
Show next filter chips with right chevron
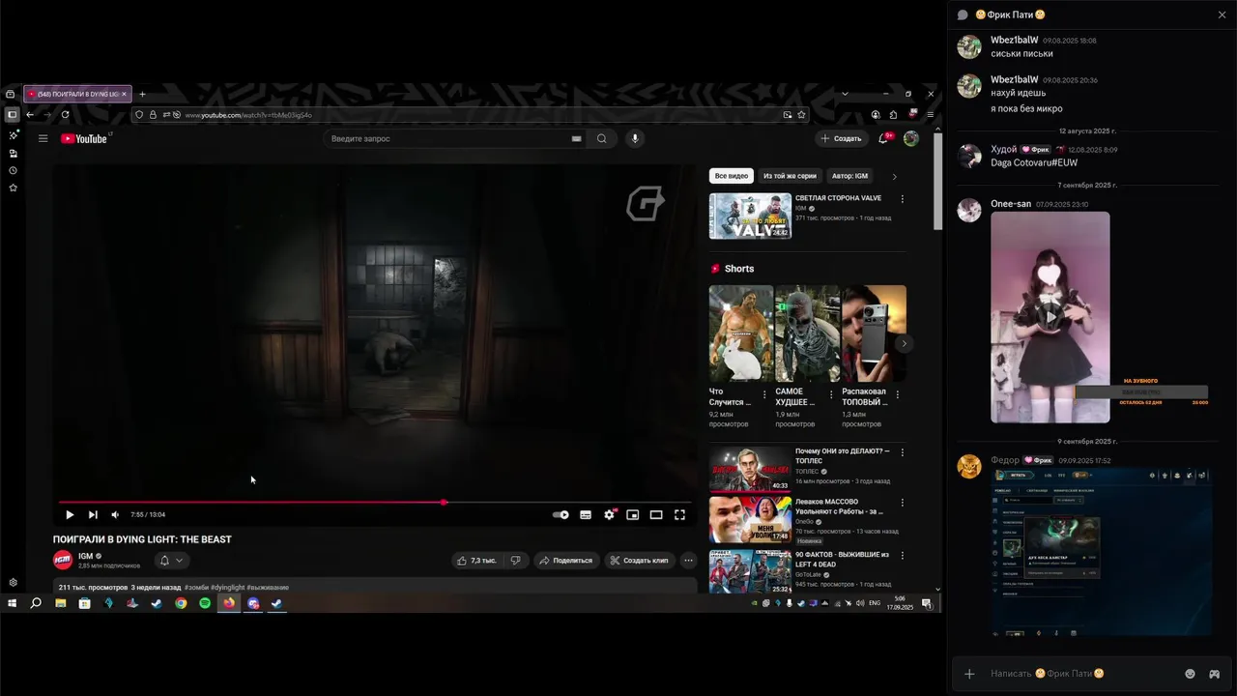(x=894, y=177)
